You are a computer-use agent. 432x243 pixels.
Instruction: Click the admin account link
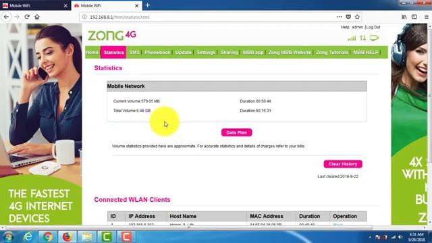tap(357, 27)
